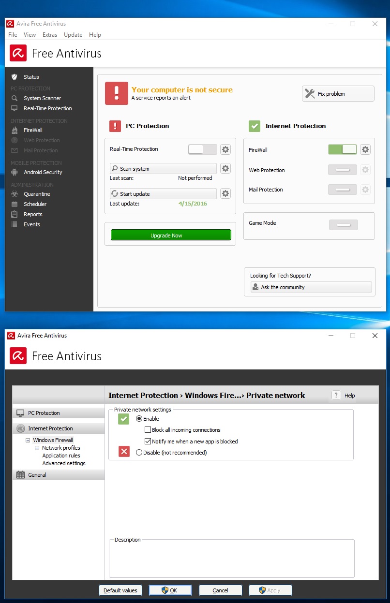Click green check icon beside Enable

pos(124,419)
